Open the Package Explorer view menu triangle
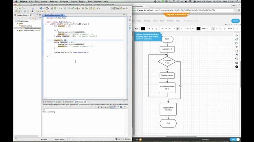Screen dimensions: 254x142 [40, 18]
